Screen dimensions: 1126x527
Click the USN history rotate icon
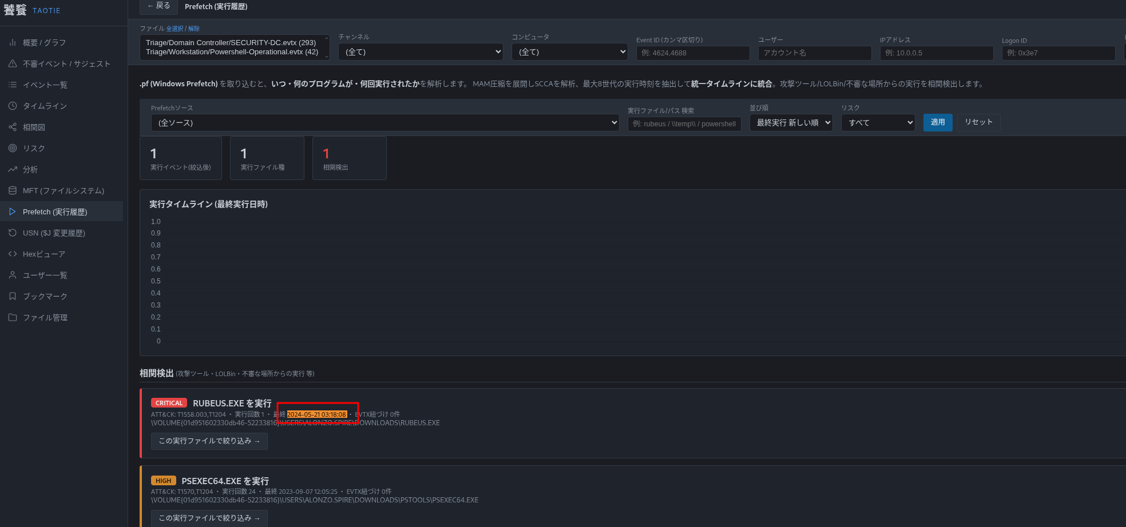[x=13, y=233]
